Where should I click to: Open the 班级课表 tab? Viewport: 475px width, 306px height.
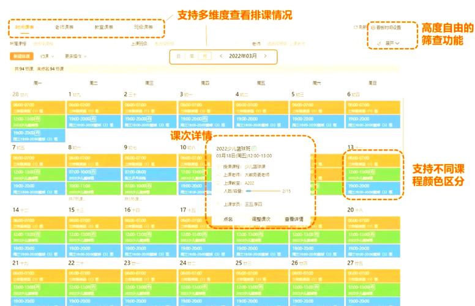click(144, 28)
